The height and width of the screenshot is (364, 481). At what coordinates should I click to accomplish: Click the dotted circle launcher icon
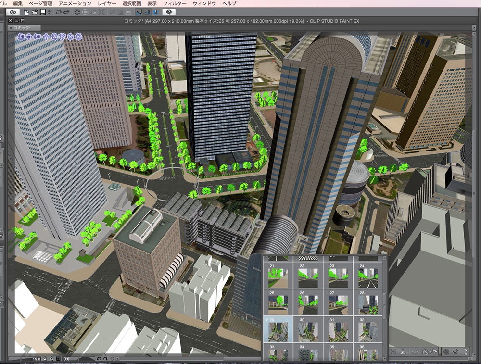click(415, 351)
